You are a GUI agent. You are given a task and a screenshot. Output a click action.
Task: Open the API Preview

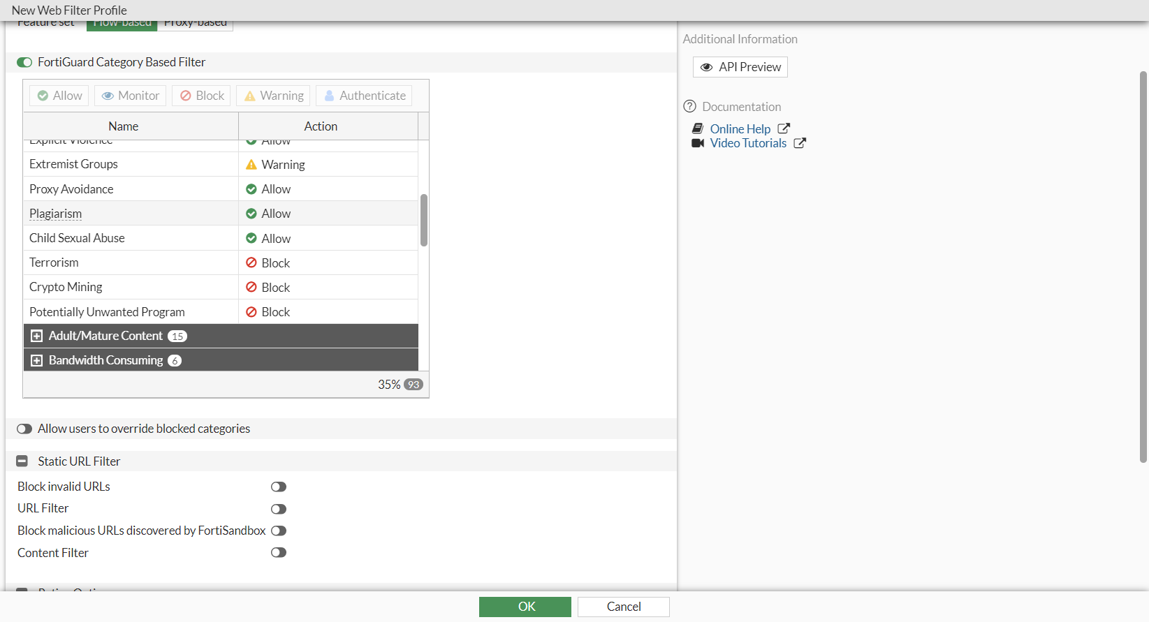[x=740, y=67]
